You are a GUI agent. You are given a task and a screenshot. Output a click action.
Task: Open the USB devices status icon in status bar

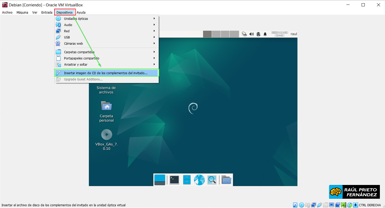[319, 205]
